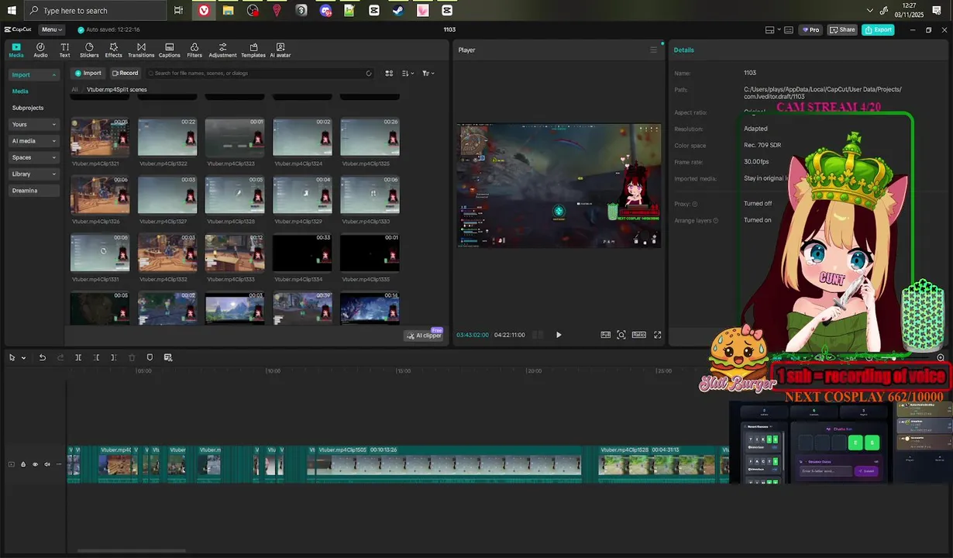Toggle track visibility eye icon

coord(35,464)
